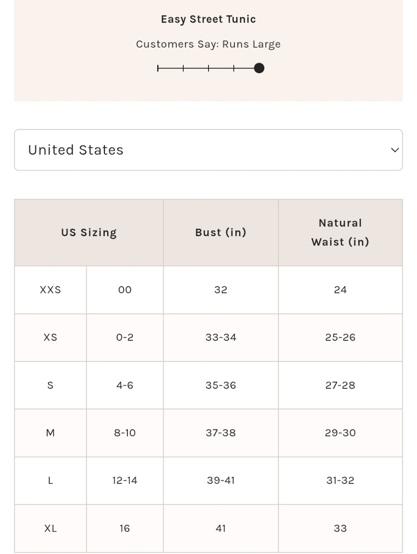417x554 pixels.
Task: Select the XXS size cell
Action: [50, 290]
